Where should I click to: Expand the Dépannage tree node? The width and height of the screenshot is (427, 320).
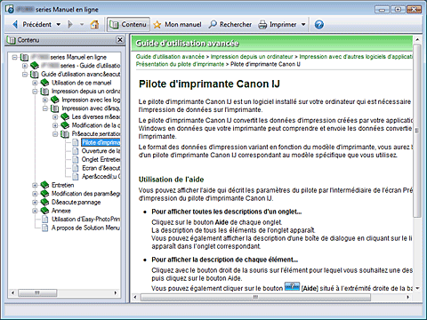coord(35,203)
